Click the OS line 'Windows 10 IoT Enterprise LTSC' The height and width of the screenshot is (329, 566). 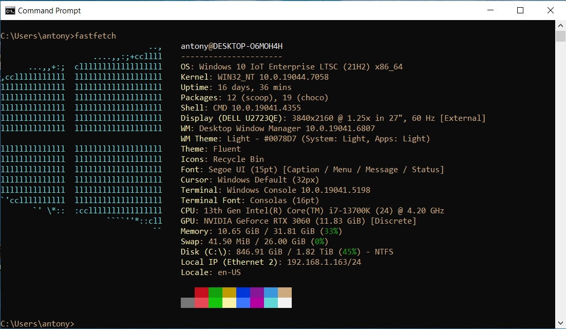[292, 67]
